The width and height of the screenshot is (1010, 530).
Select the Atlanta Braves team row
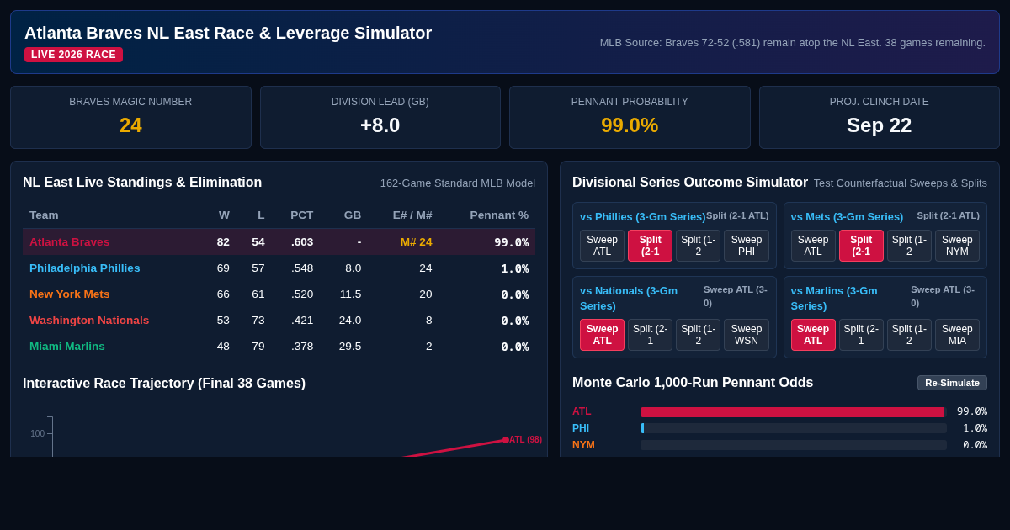tap(279, 241)
